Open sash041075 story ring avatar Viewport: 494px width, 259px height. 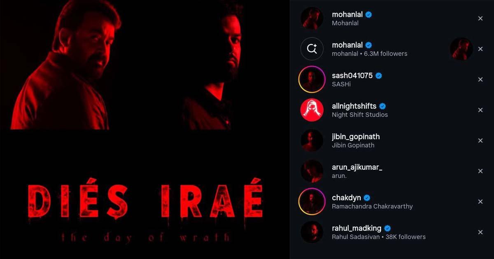[x=312, y=79]
